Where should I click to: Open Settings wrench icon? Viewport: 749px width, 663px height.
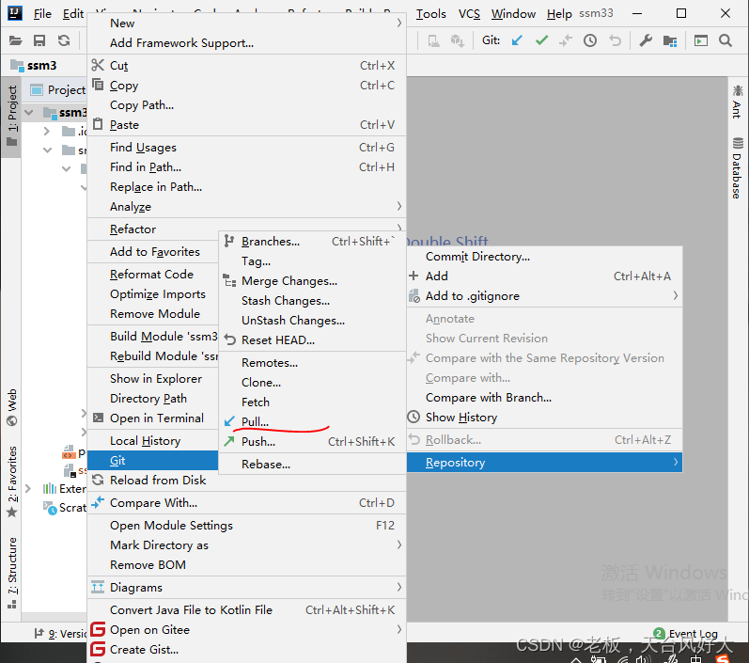pos(646,40)
